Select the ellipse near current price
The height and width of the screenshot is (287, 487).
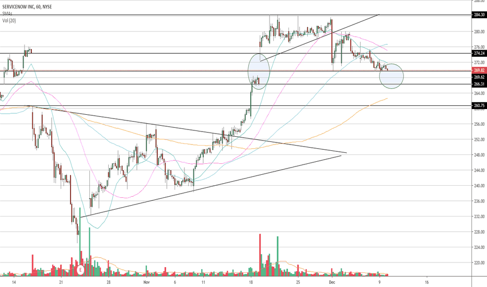(391, 76)
